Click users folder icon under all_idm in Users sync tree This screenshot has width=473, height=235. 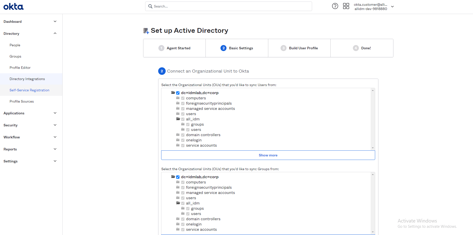click(183, 129)
